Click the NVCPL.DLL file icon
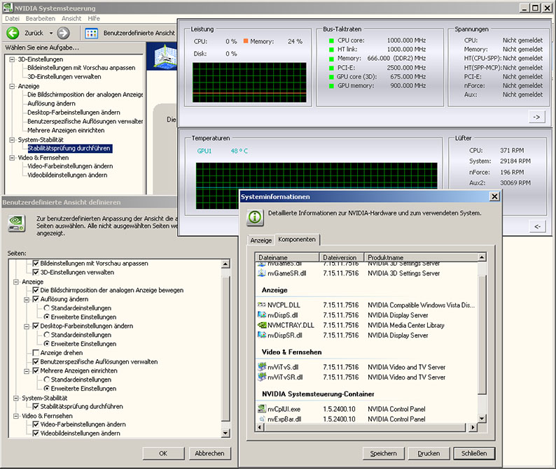The width and height of the screenshot is (556, 469). coord(262,305)
